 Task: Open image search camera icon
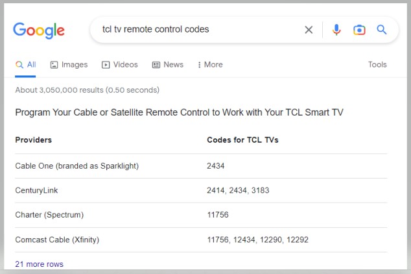[x=359, y=30]
